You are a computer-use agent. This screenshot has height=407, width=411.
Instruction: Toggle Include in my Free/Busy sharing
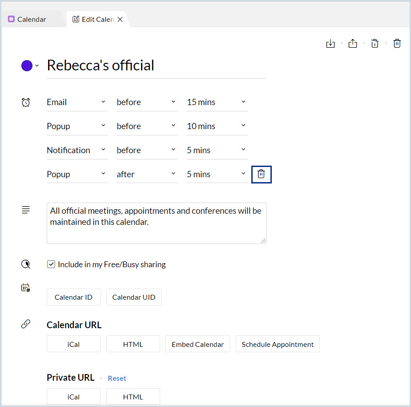pyautogui.click(x=51, y=265)
